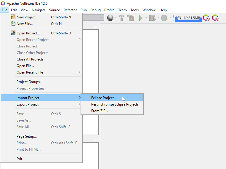Image resolution: width=226 pixels, height=169 pixels.
Task: Open the Team menu
Action: [122, 10]
